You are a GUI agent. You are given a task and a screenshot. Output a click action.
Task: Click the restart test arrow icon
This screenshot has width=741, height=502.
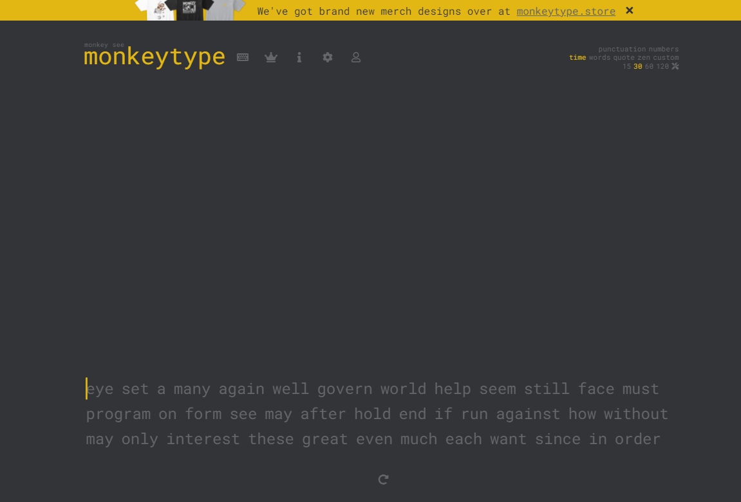[383, 480]
